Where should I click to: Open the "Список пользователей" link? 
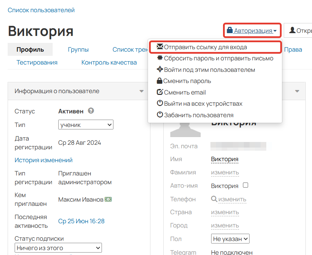[x=41, y=10]
